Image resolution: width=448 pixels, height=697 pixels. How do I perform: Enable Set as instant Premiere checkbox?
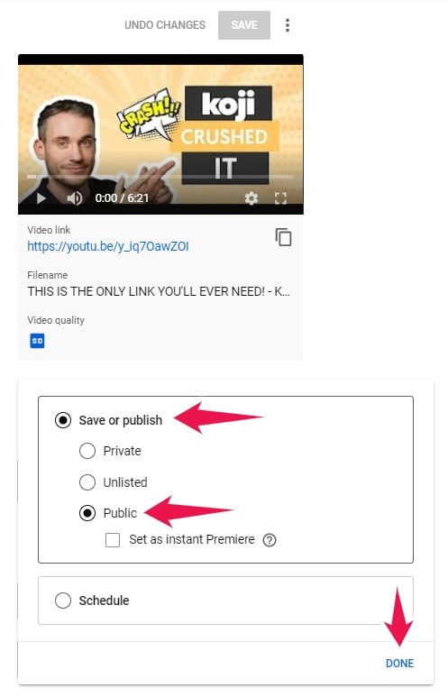[113, 540]
